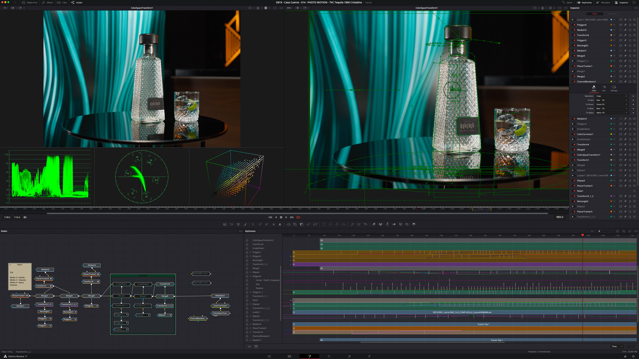Add a Text 3D node from toolbar
The height and width of the screenshot is (359, 639).
(387, 224)
